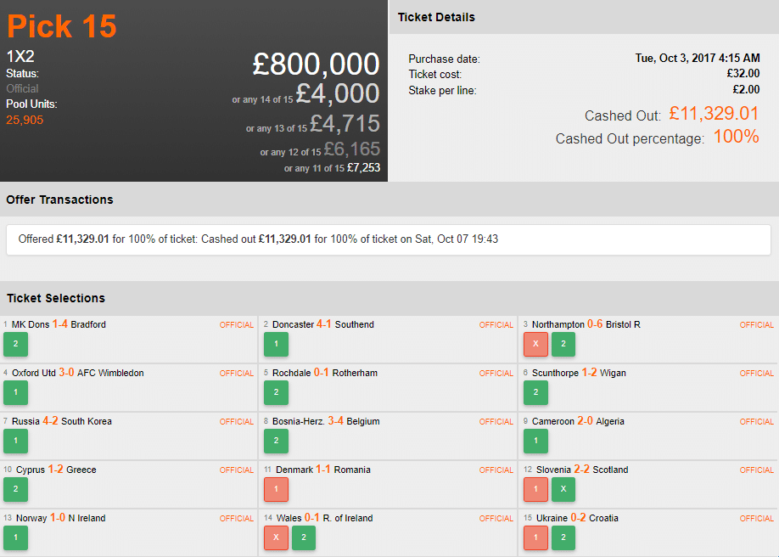Click the Offer Transactions section header
The width and height of the screenshot is (779, 557).
pyautogui.click(x=59, y=200)
